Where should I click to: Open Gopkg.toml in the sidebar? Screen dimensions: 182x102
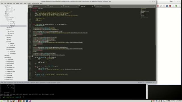click(x=11, y=63)
